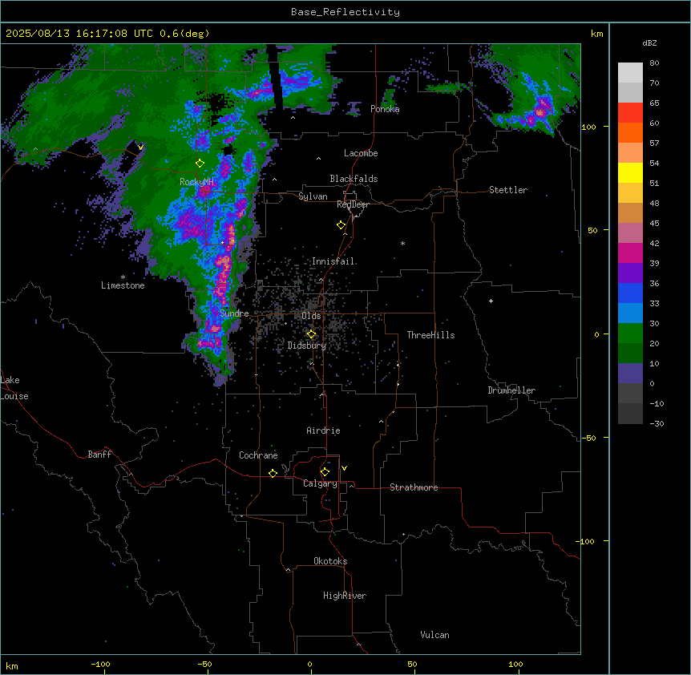Click the Okotoks label
The height and width of the screenshot is (675, 691).
(x=330, y=561)
